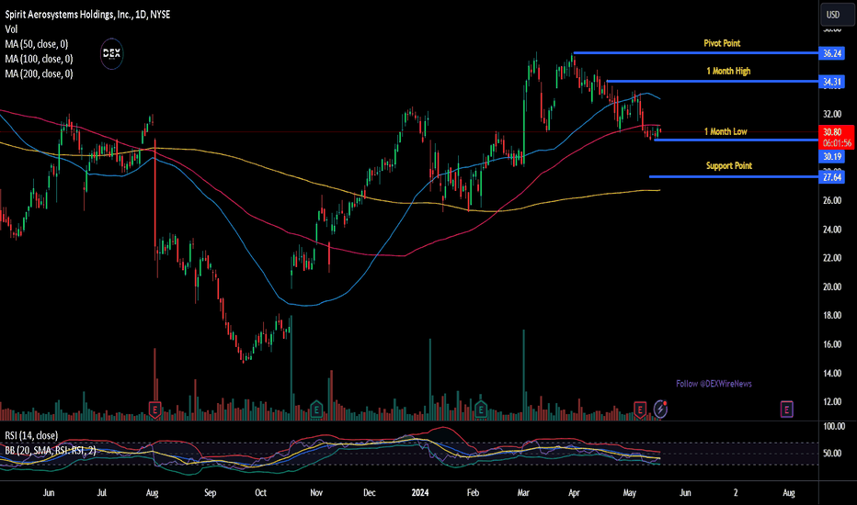
Task: Select the Vol indicator legend
Action: click(x=11, y=29)
